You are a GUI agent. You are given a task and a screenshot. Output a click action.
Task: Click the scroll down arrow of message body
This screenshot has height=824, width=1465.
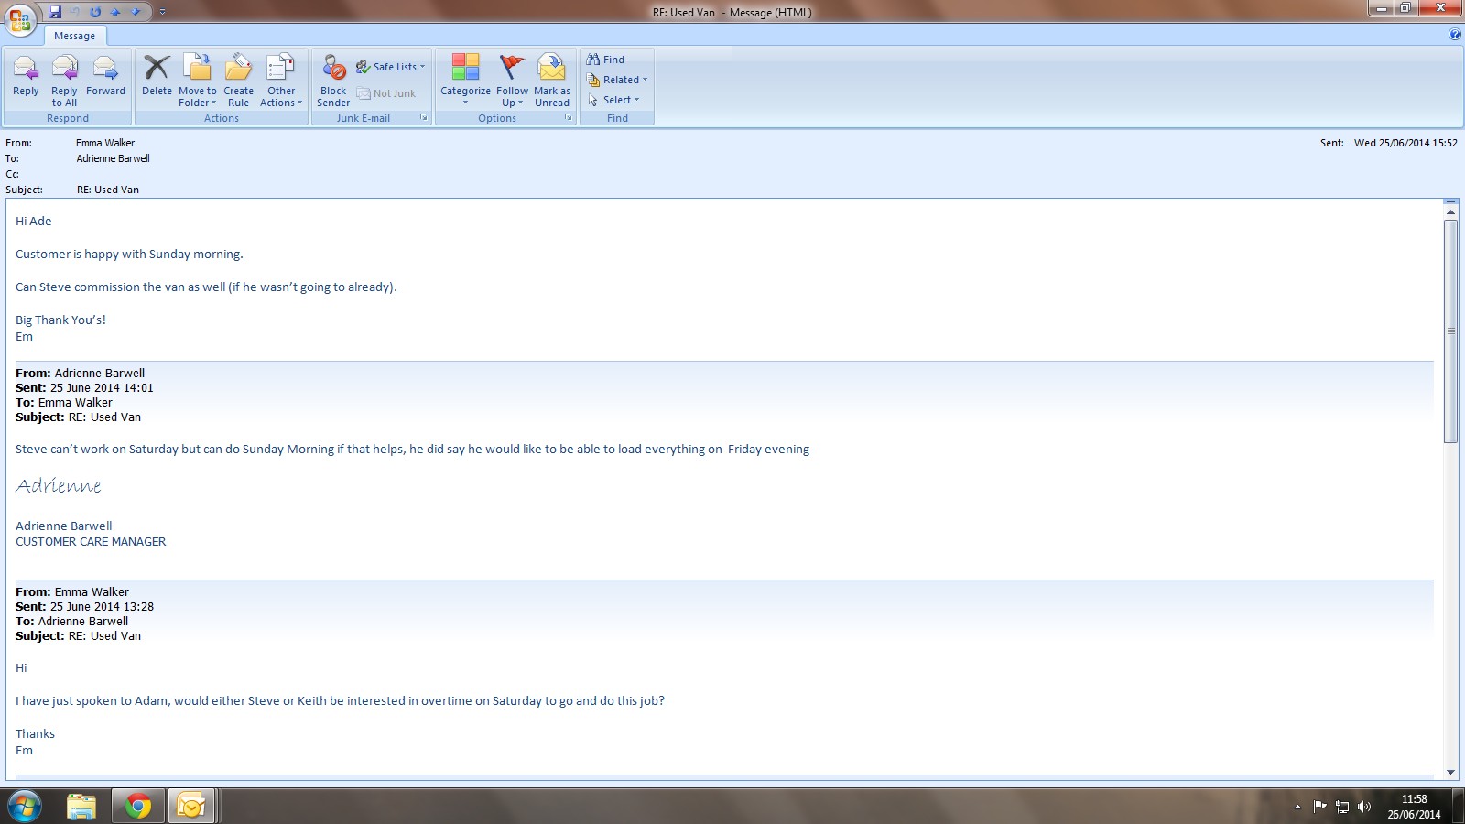[1450, 772]
